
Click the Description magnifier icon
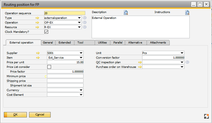click(126, 12)
